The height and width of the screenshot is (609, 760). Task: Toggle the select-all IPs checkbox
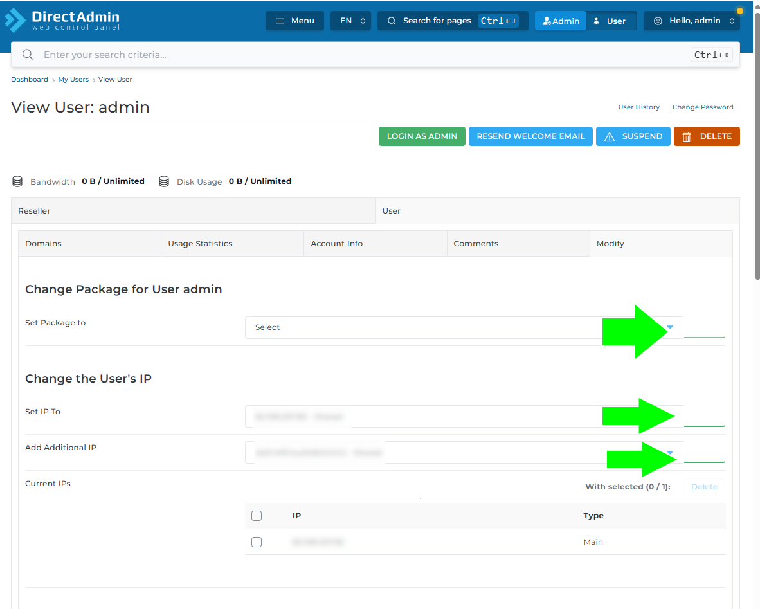tap(257, 516)
